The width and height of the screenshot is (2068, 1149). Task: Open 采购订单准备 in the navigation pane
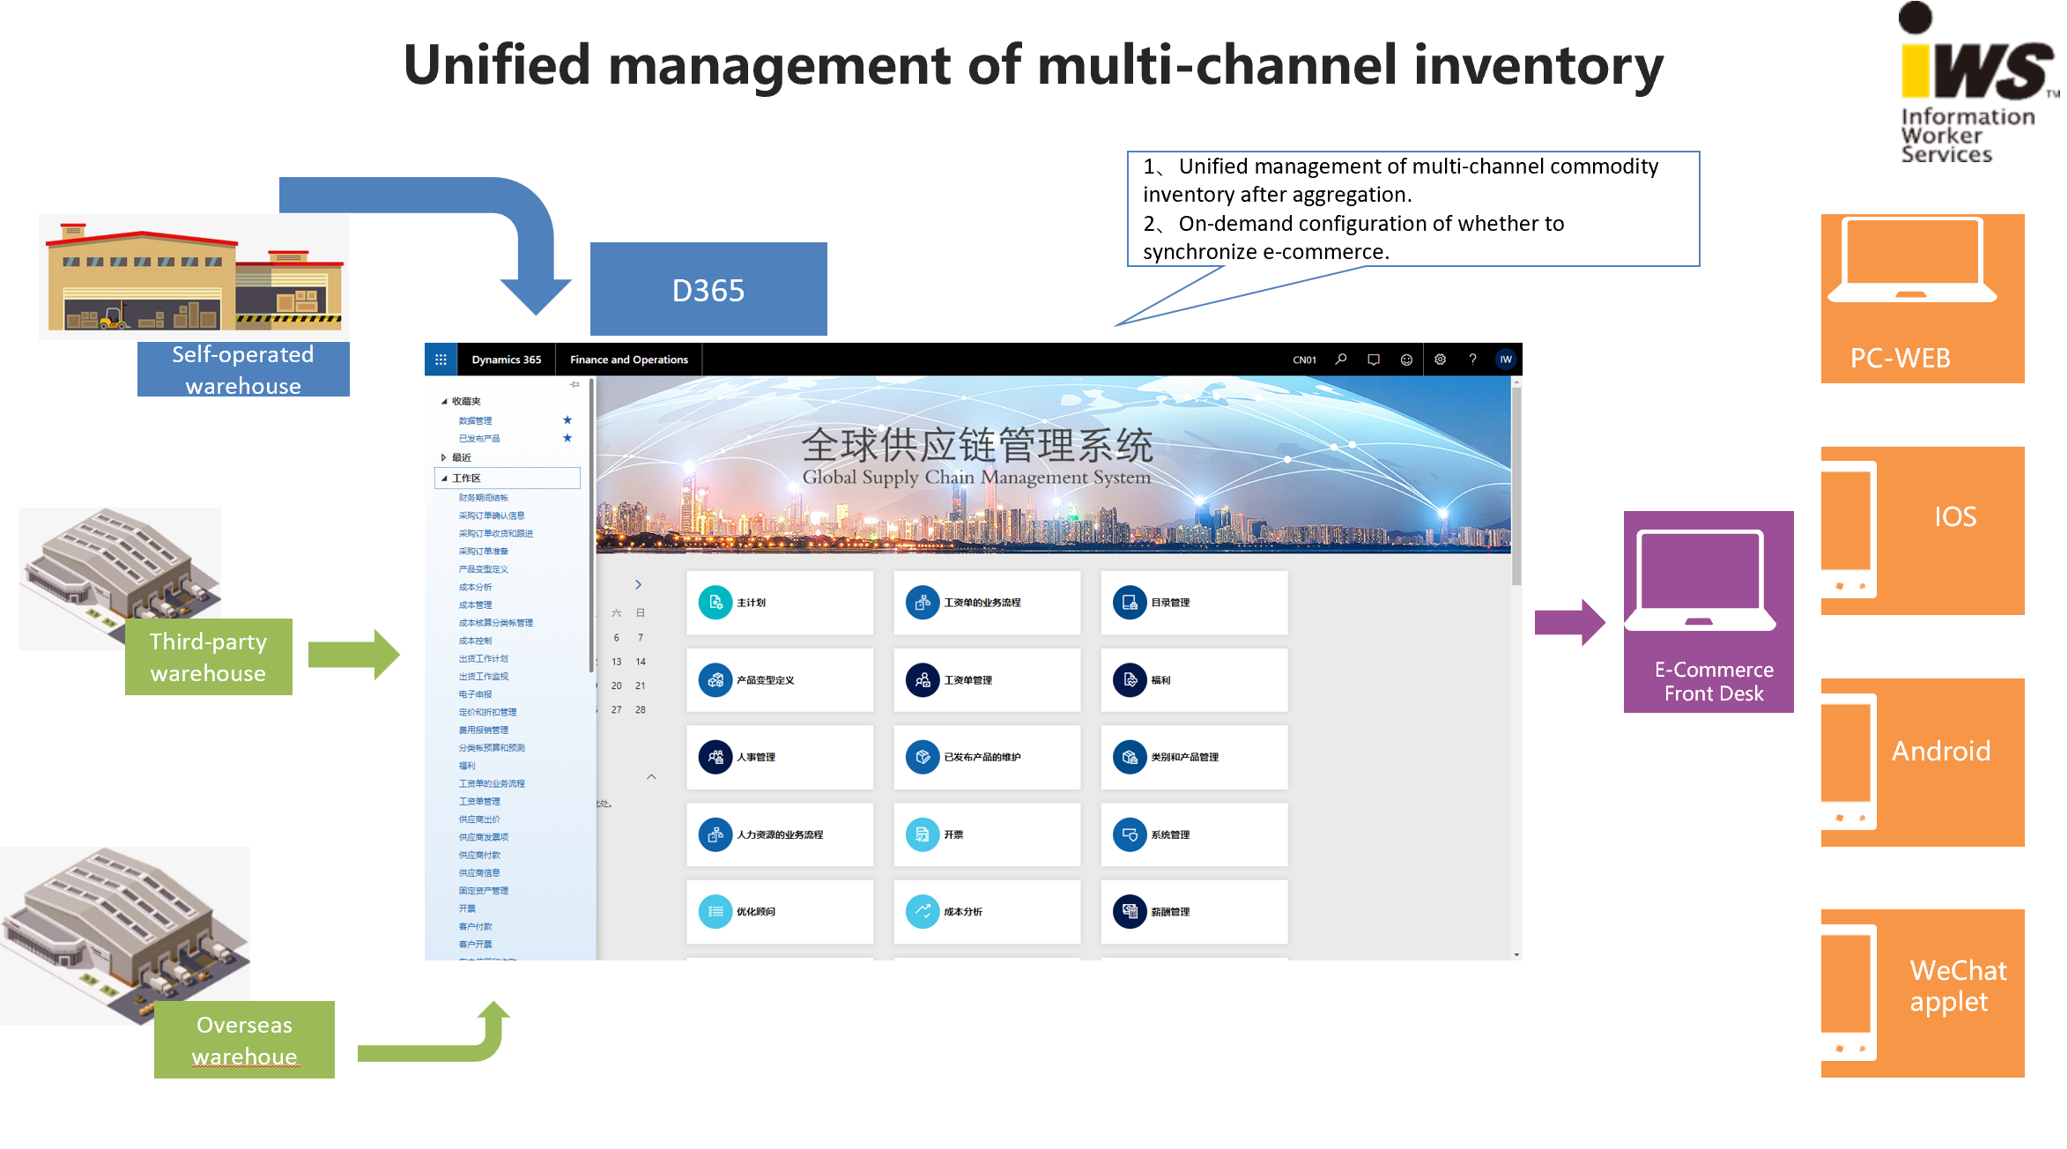(x=483, y=551)
